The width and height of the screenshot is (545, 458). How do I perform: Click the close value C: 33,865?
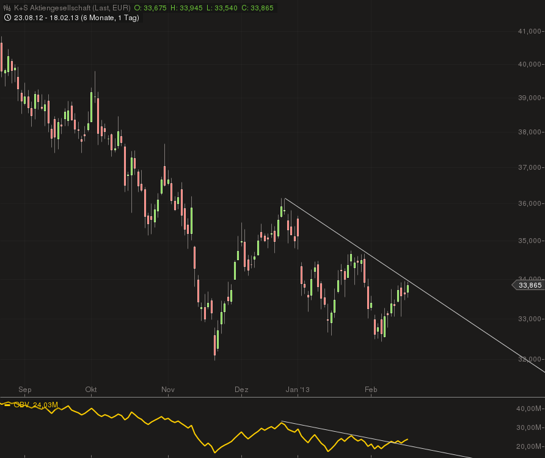pos(258,8)
